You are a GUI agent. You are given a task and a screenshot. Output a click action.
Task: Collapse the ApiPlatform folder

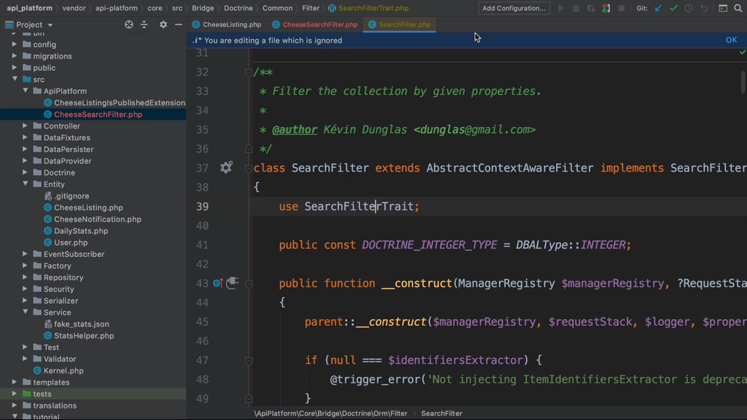[25, 90]
